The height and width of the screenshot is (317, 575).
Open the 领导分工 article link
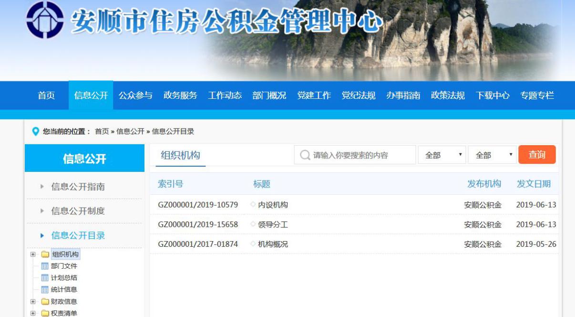click(273, 224)
